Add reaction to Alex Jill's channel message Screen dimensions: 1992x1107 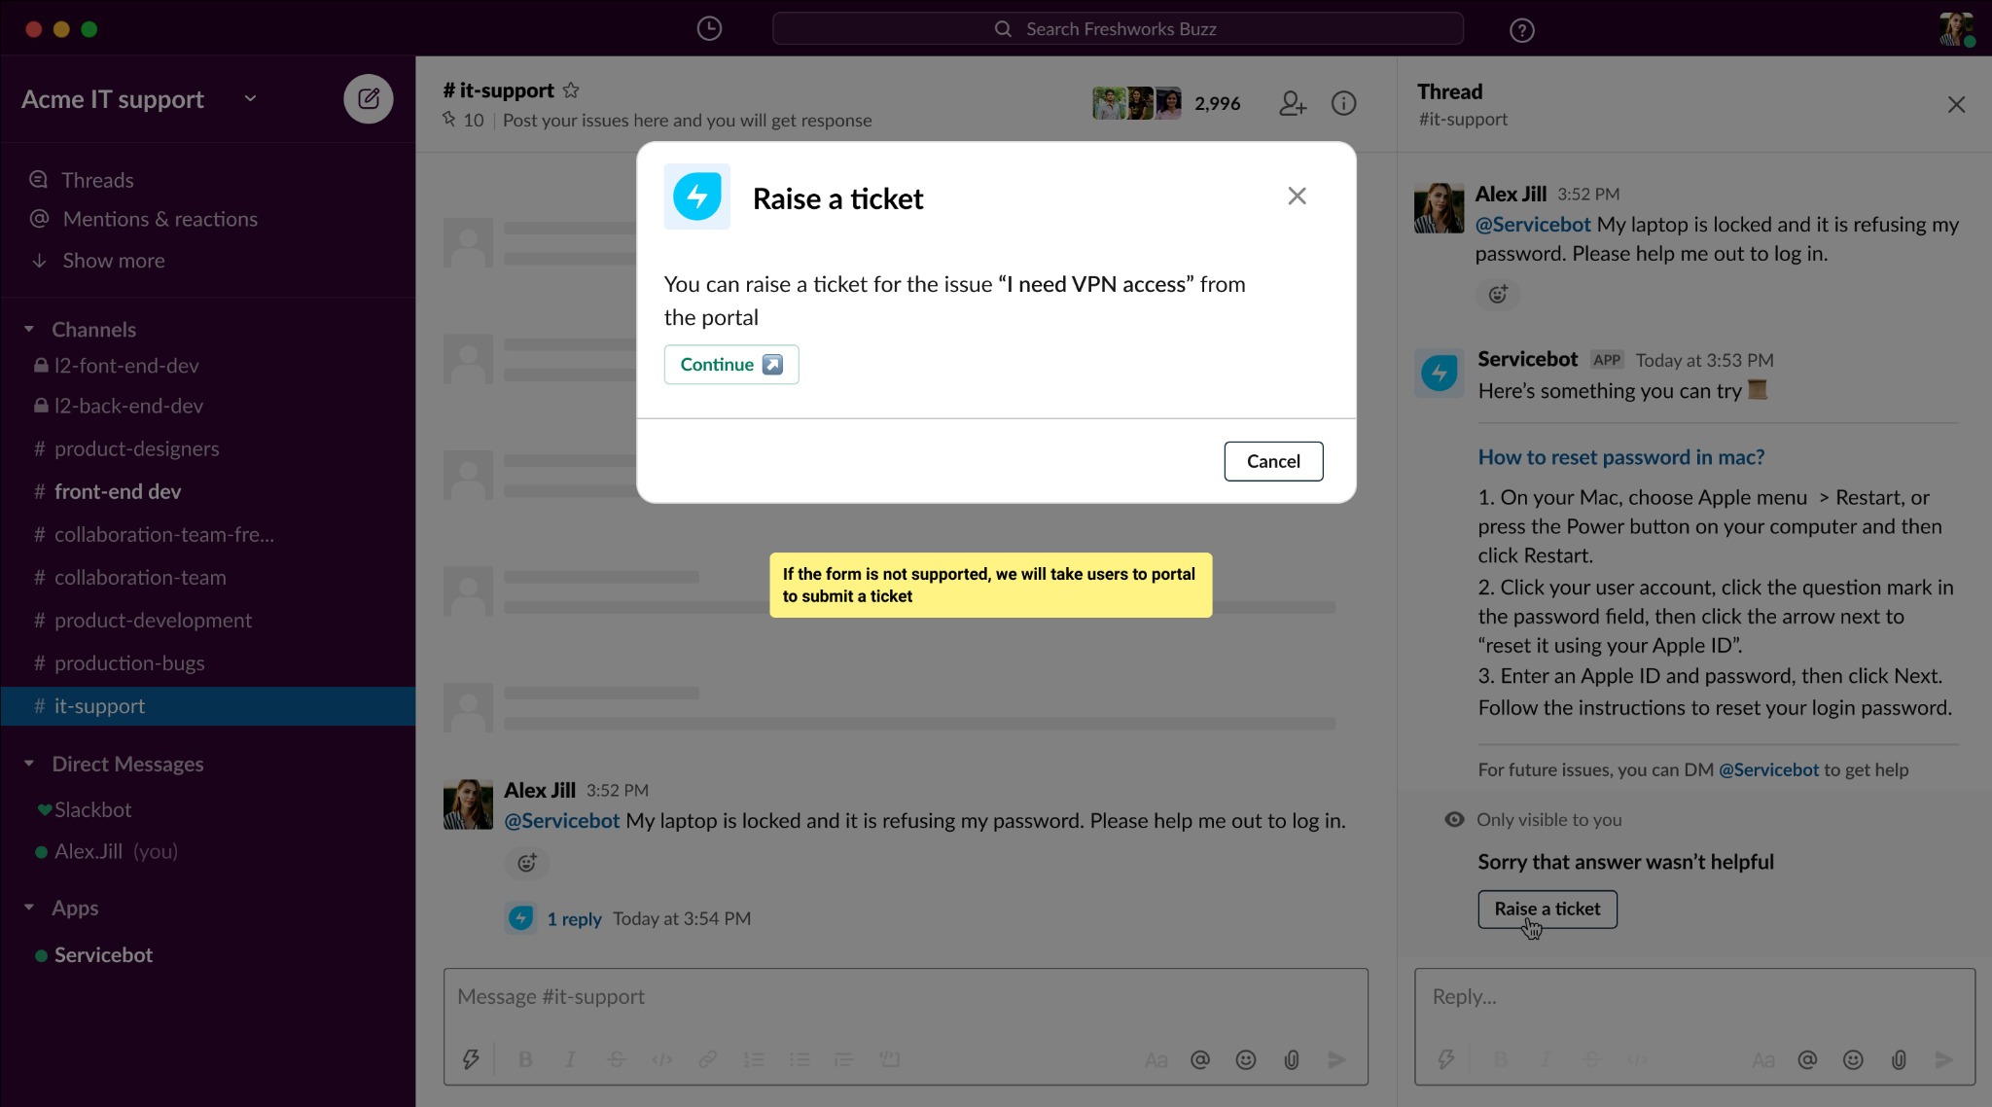tap(527, 862)
